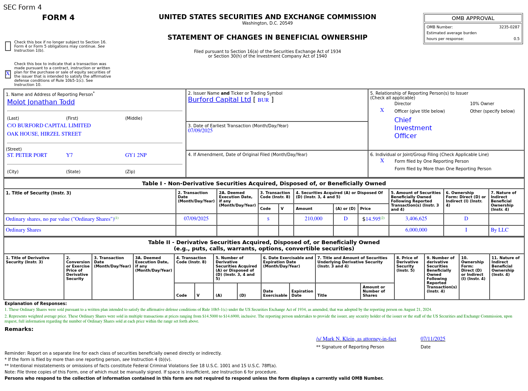The height and width of the screenshot is (391, 528).
Task: Click the SEC Form 4 label at page top
Action: coord(23,8)
